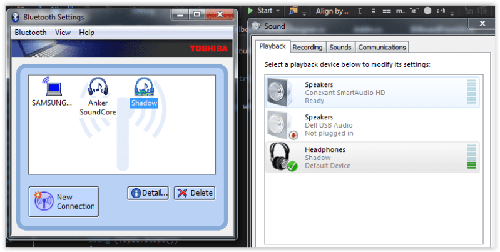Click the "Not plugged in" status text
Screen dimensions: 500x252
[x=329, y=133]
